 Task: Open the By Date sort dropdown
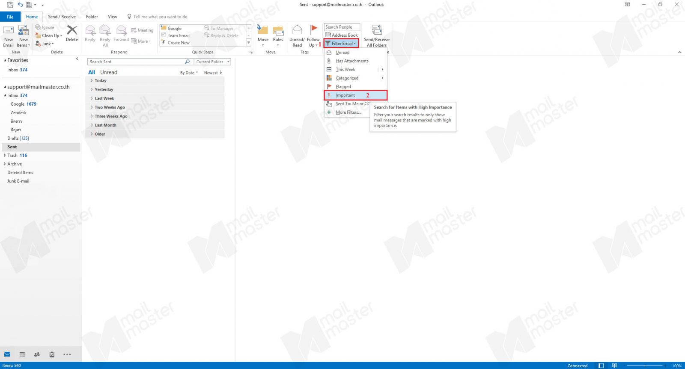tap(189, 73)
